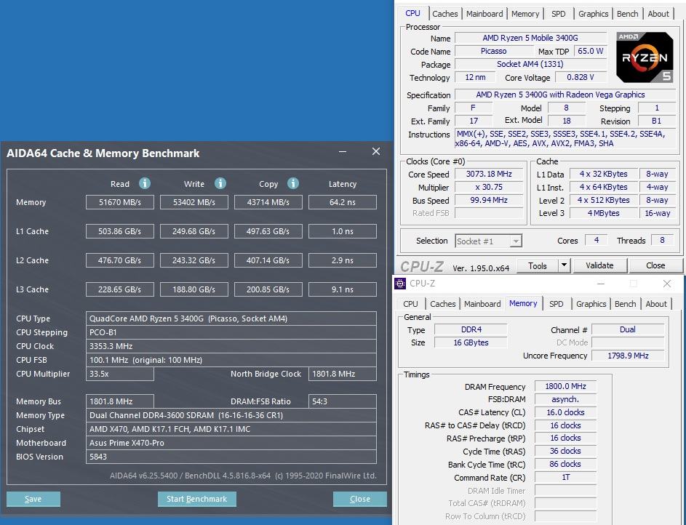This screenshot has width=686, height=525.
Task: Click the CPU-Z title bar app icon
Action: coord(400,284)
